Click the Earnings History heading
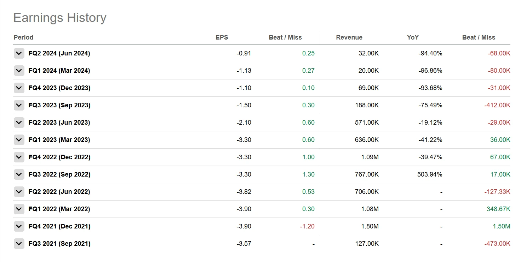The image size is (521, 262). 60,18
